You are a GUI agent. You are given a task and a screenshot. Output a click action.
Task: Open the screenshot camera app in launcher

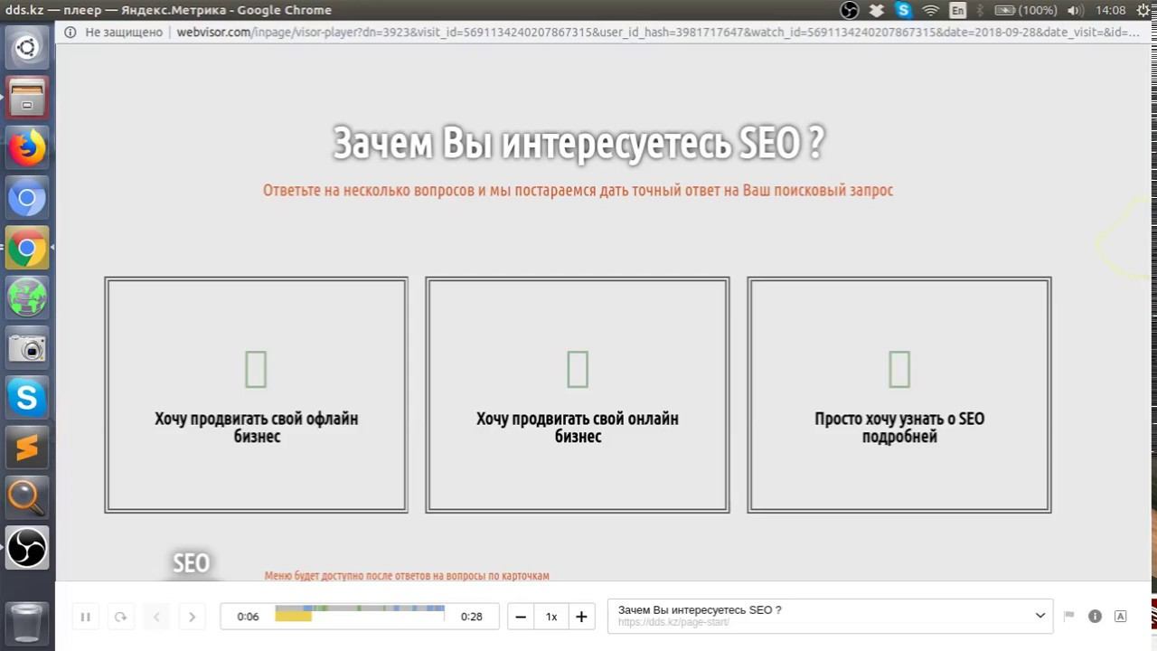point(27,348)
